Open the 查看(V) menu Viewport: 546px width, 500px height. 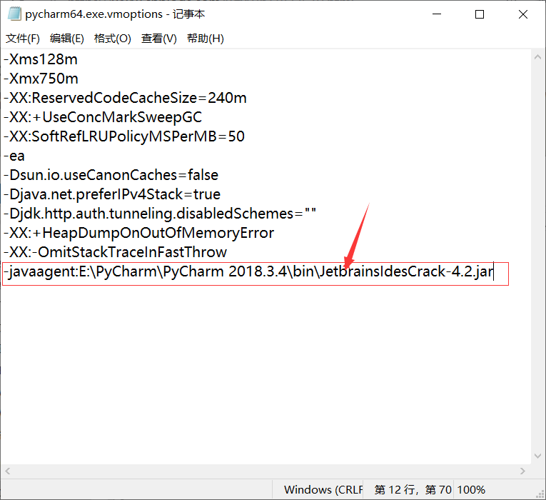click(158, 39)
